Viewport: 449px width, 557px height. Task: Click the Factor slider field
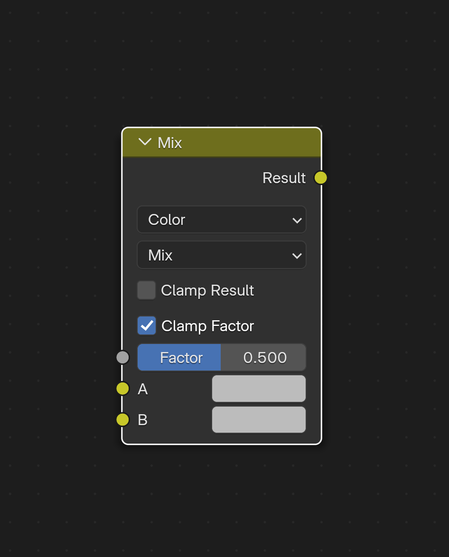pos(222,357)
